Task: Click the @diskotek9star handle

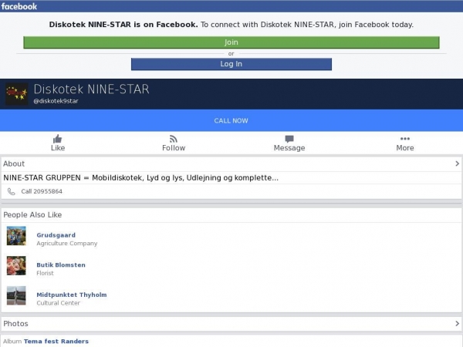Action: click(56, 101)
